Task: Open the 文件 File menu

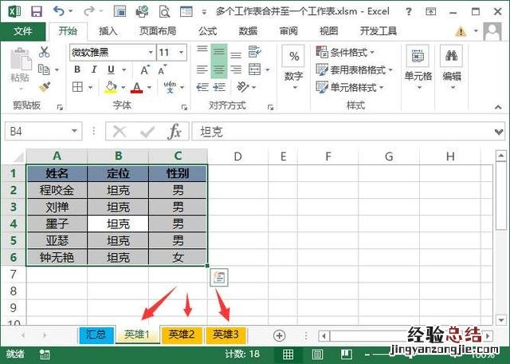Action: point(23,31)
